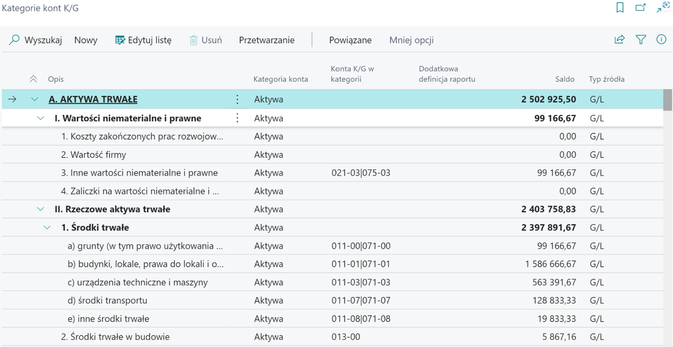Open the Przetwarzanie menu
Viewport: 673px width, 347px height.
click(267, 40)
